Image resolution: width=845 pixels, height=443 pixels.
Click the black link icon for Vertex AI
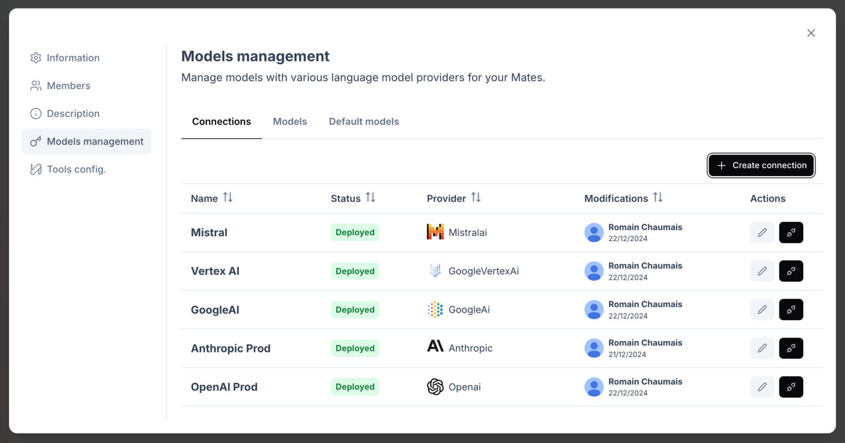791,271
